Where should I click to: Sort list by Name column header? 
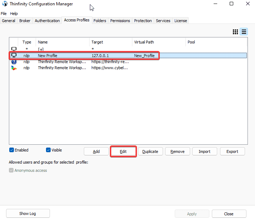62,42
